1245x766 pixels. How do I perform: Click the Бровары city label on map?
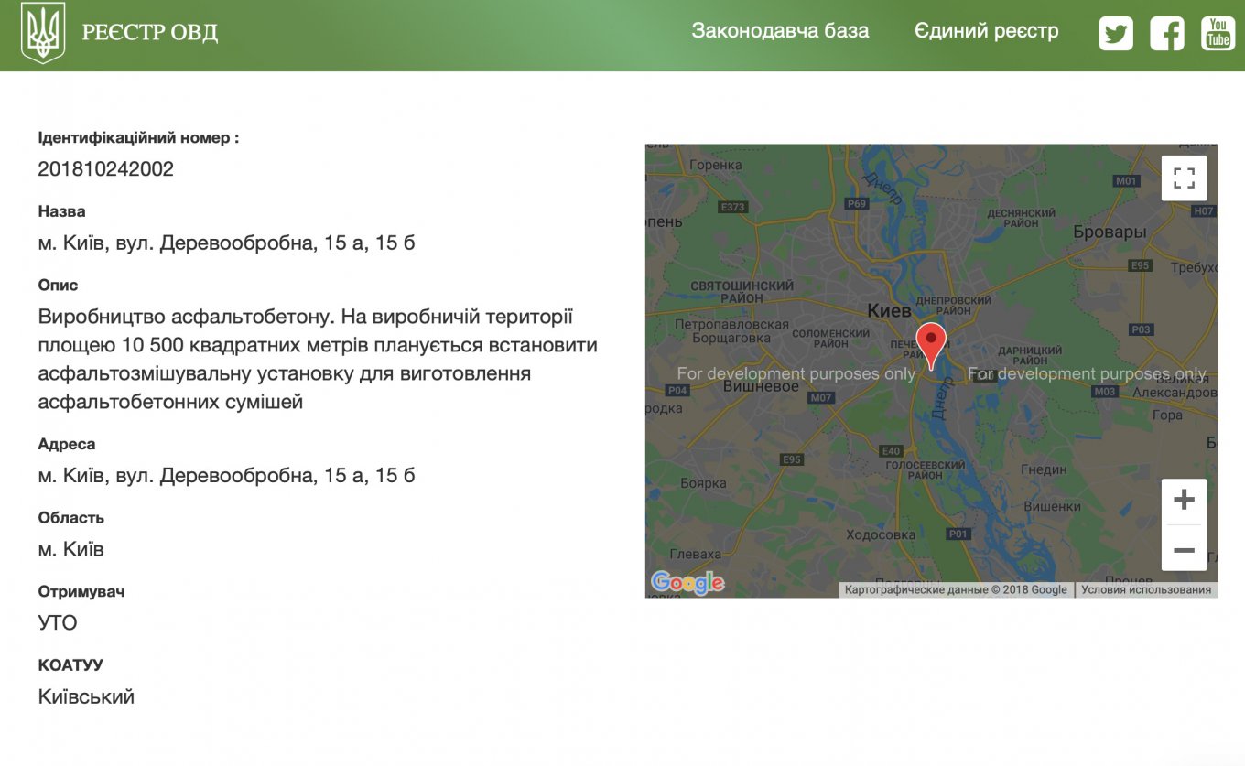[1110, 232]
